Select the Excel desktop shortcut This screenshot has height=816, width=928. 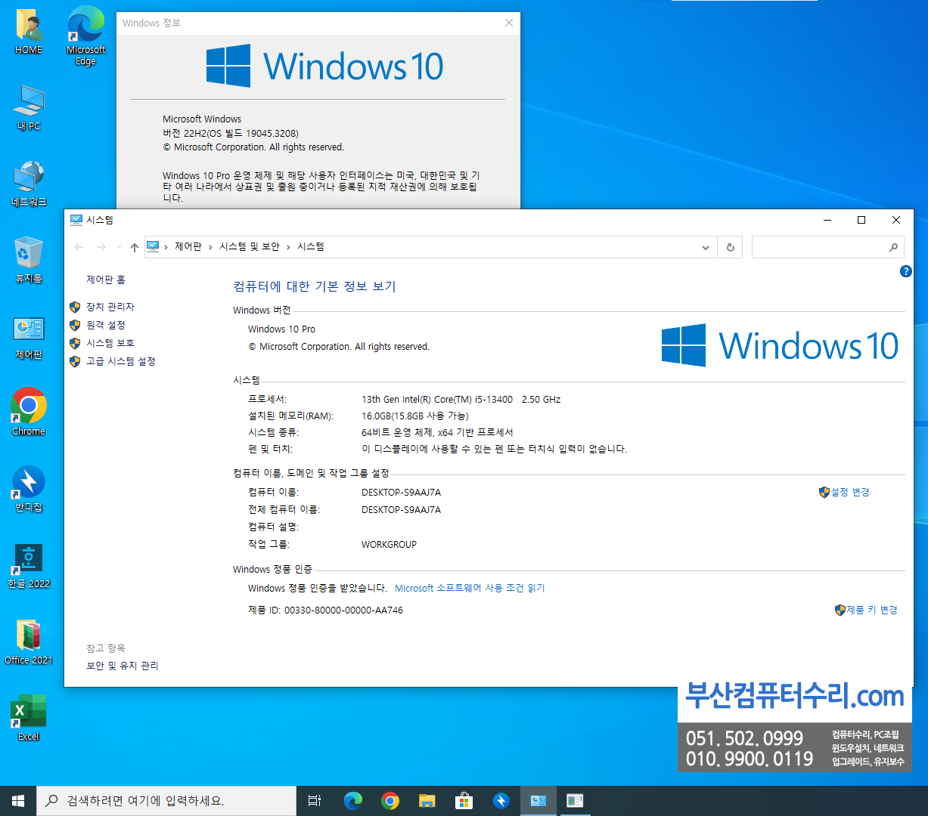click(29, 718)
